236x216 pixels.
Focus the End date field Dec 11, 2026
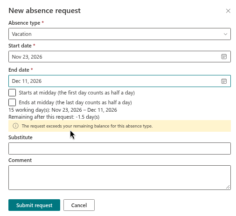[119, 81]
